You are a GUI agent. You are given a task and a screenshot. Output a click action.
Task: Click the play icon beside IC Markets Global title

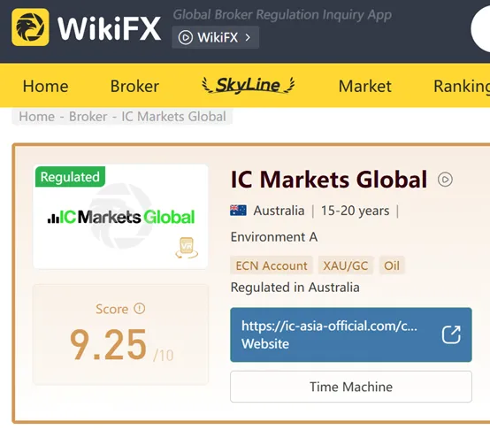(x=445, y=180)
